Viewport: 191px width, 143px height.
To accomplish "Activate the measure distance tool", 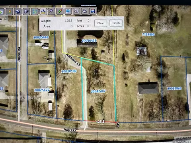I will click(43, 12).
